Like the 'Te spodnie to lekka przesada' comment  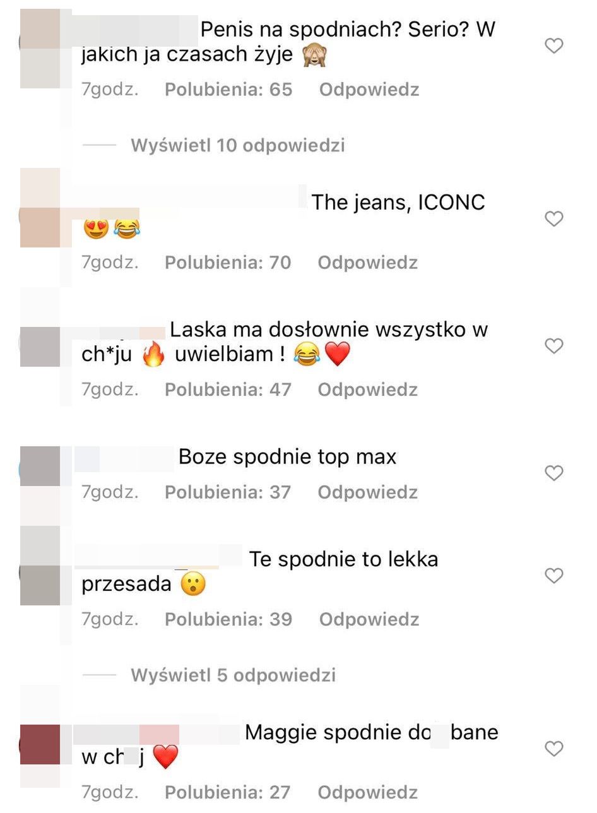(x=553, y=576)
